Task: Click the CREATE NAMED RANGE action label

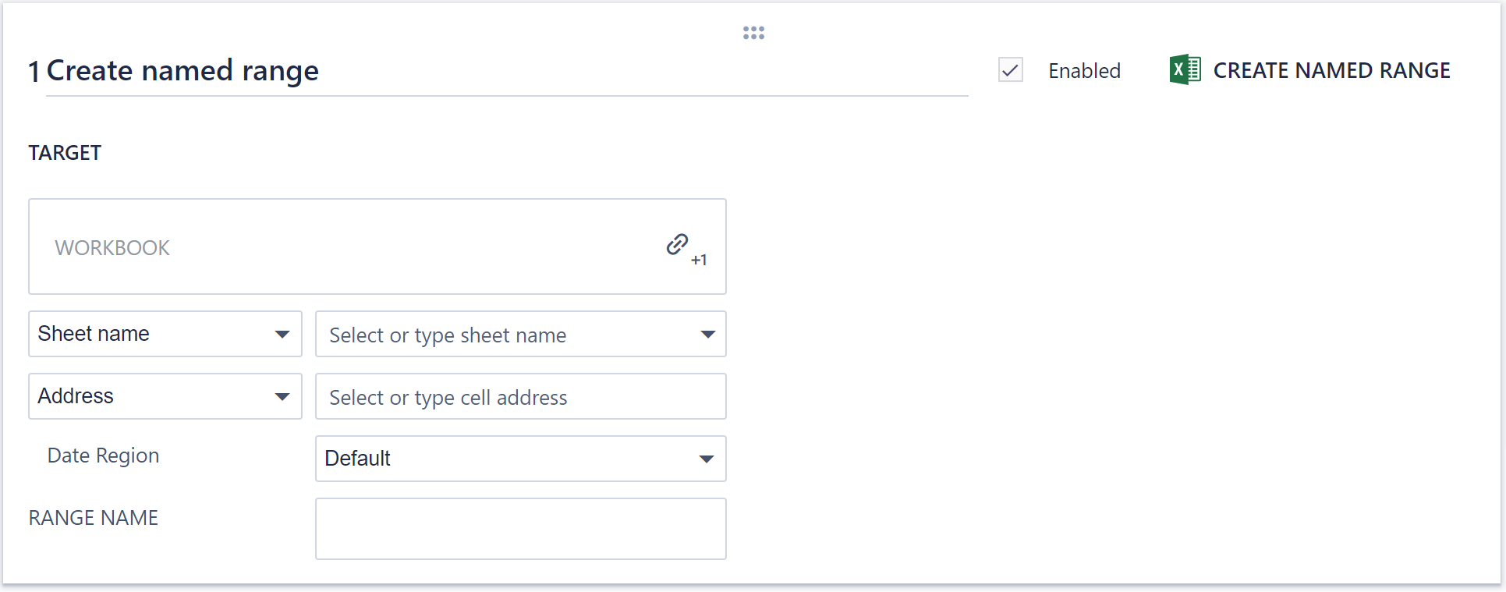Action: (1331, 71)
